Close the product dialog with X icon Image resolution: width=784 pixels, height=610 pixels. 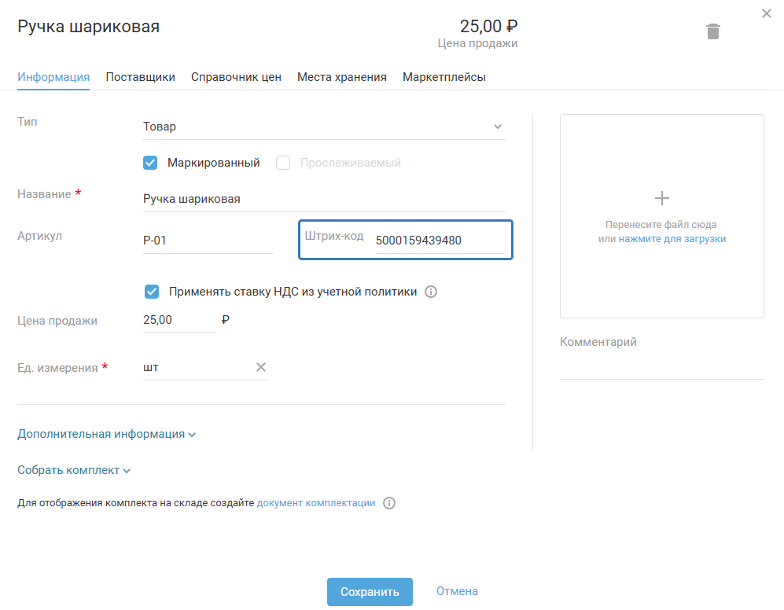767,13
